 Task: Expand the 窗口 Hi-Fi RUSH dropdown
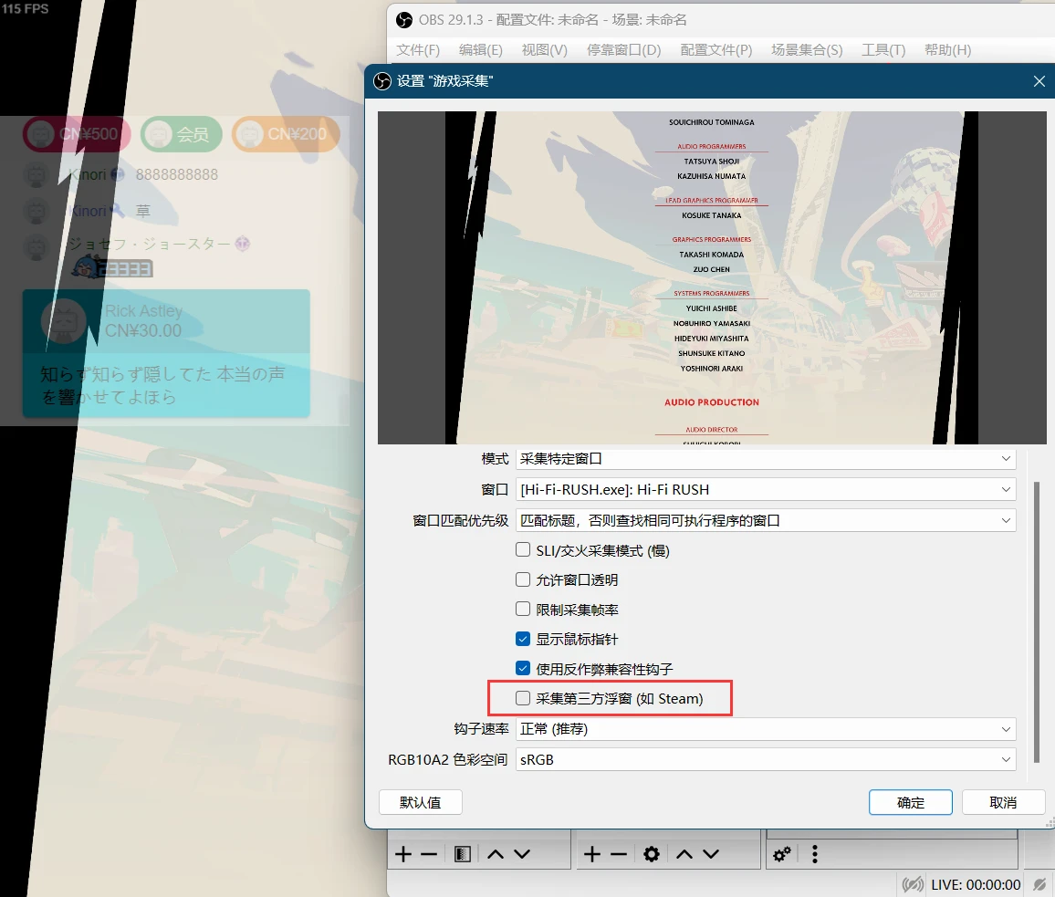766,490
